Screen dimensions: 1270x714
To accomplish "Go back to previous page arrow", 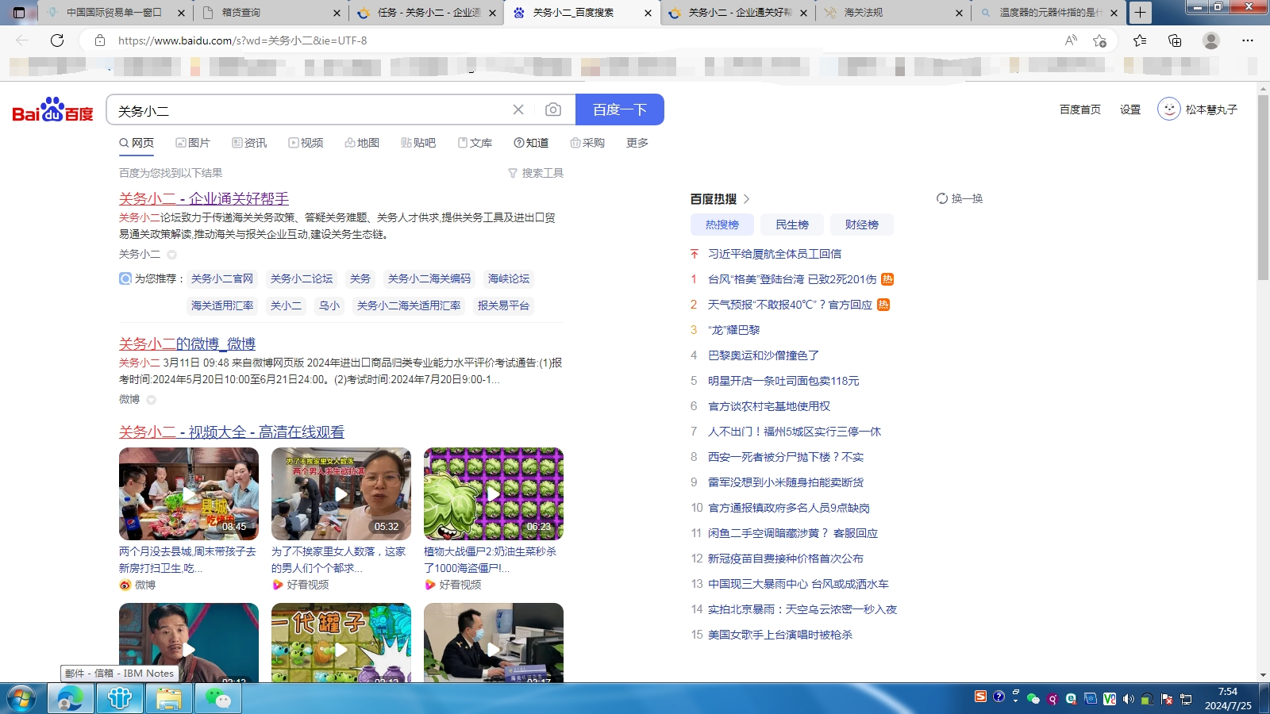I will pos(22,40).
